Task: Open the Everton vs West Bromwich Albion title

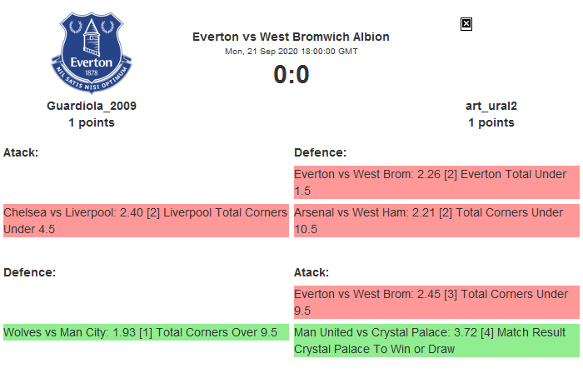Action: pyautogui.click(x=291, y=37)
